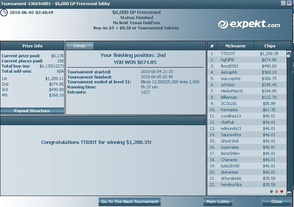The image size is (294, 207).
Task: Select player Kermasta in the list
Action: point(247,110)
